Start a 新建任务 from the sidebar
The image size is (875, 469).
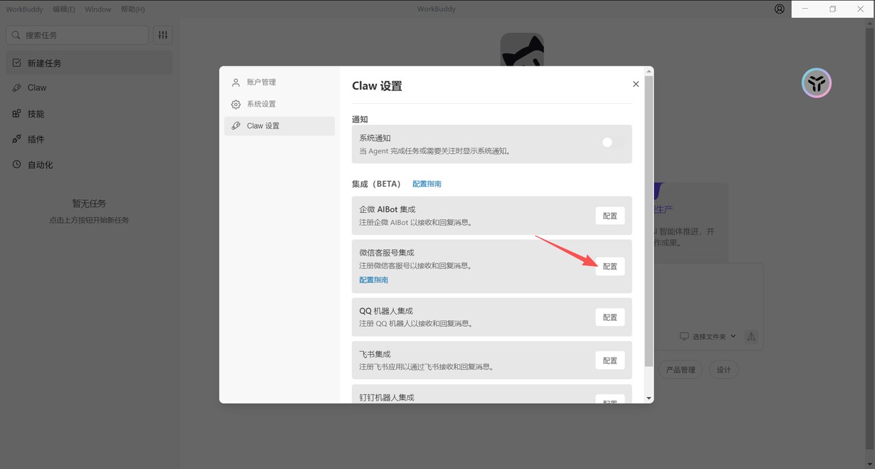click(x=89, y=63)
